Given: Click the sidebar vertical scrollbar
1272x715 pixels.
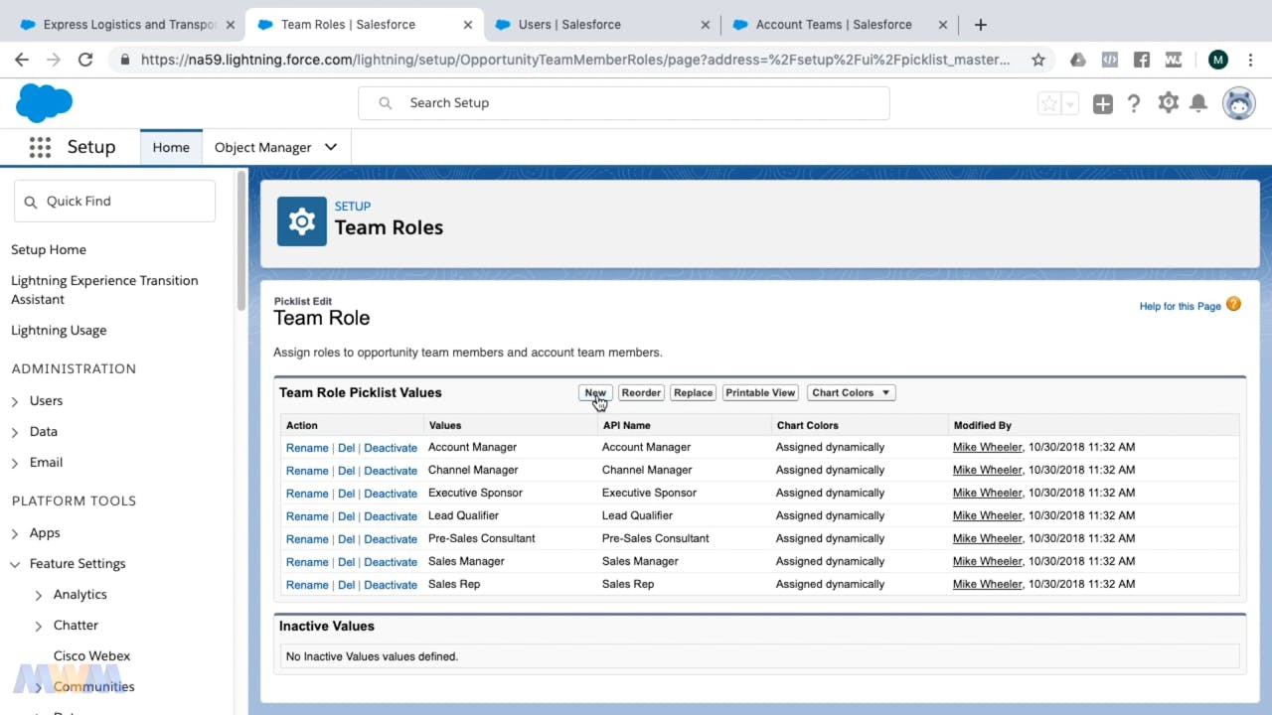Looking at the screenshot, I should click(240, 240).
